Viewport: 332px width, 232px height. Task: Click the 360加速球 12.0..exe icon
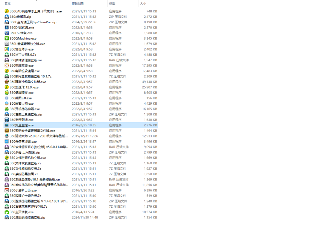6,87
